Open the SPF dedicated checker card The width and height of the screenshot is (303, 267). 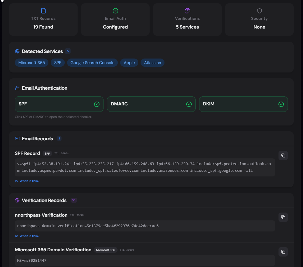tap(59, 104)
